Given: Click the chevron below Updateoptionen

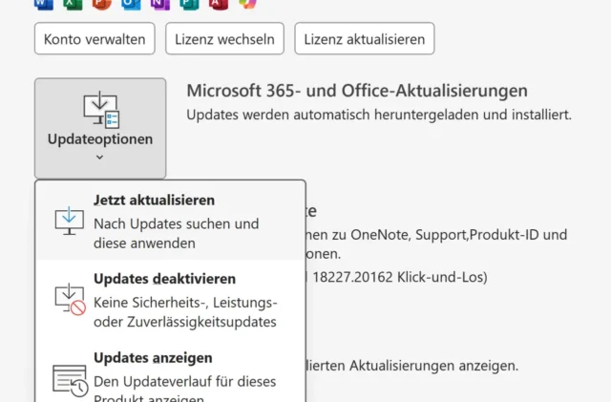Looking at the screenshot, I should (100, 158).
